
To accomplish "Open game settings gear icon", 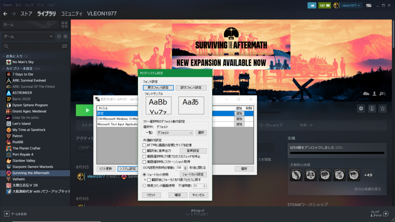I will (x=361, y=108).
